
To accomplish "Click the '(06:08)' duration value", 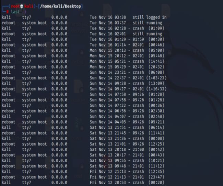I will 156,73.
